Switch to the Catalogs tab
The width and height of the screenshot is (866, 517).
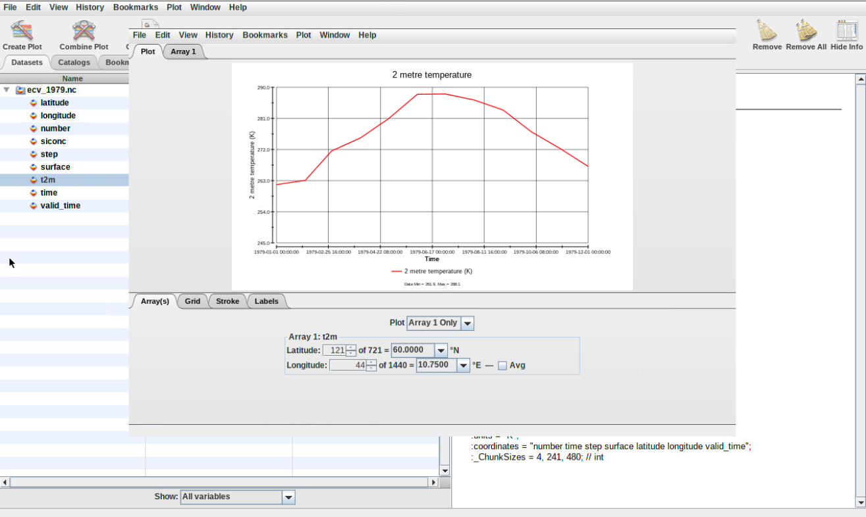pyautogui.click(x=74, y=62)
